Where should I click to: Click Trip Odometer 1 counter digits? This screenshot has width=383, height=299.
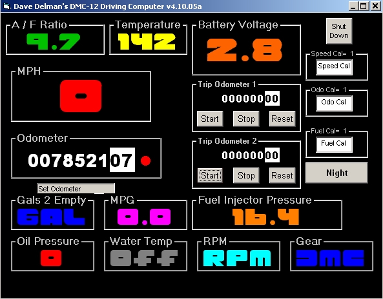(251, 99)
